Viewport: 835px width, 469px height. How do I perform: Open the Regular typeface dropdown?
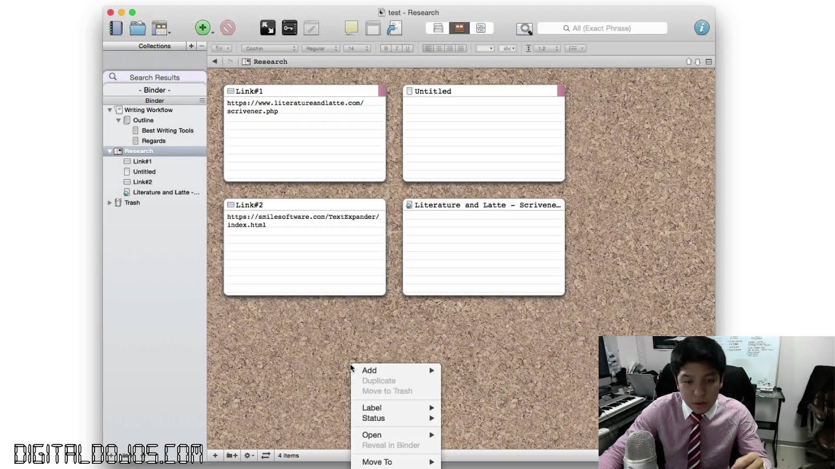321,48
